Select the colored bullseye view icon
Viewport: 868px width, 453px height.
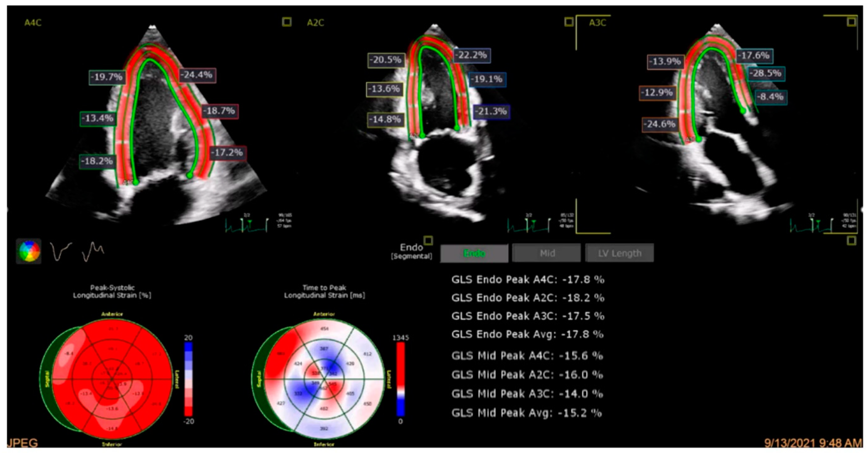click(29, 251)
